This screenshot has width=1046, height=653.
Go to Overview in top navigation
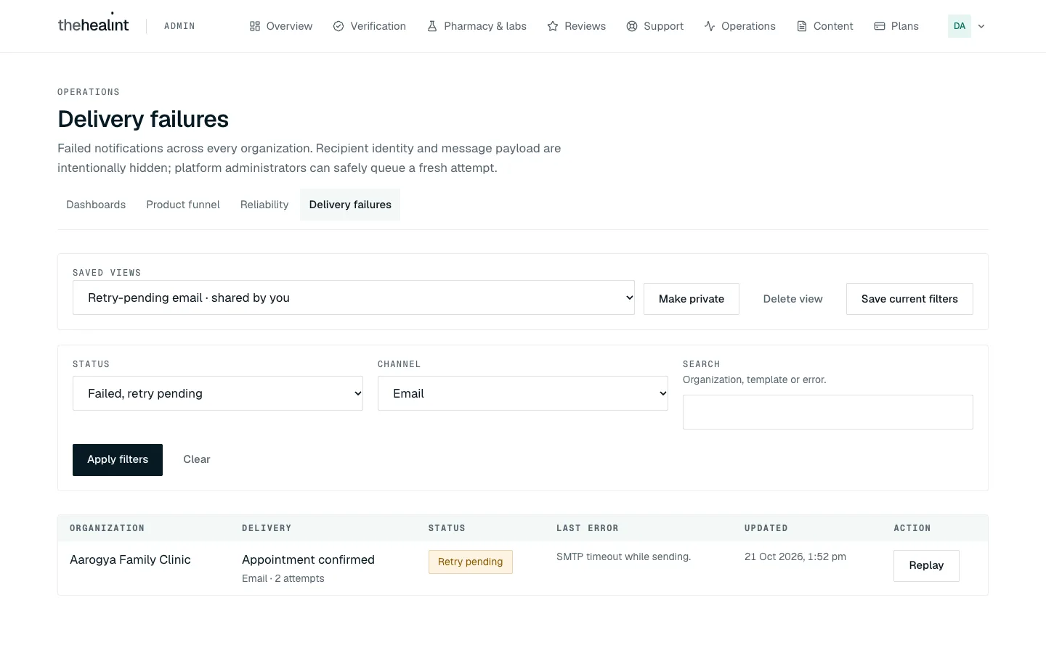[x=280, y=26]
